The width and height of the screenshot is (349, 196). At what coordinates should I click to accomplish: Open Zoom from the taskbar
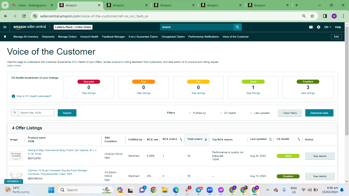(x=210, y=190)
